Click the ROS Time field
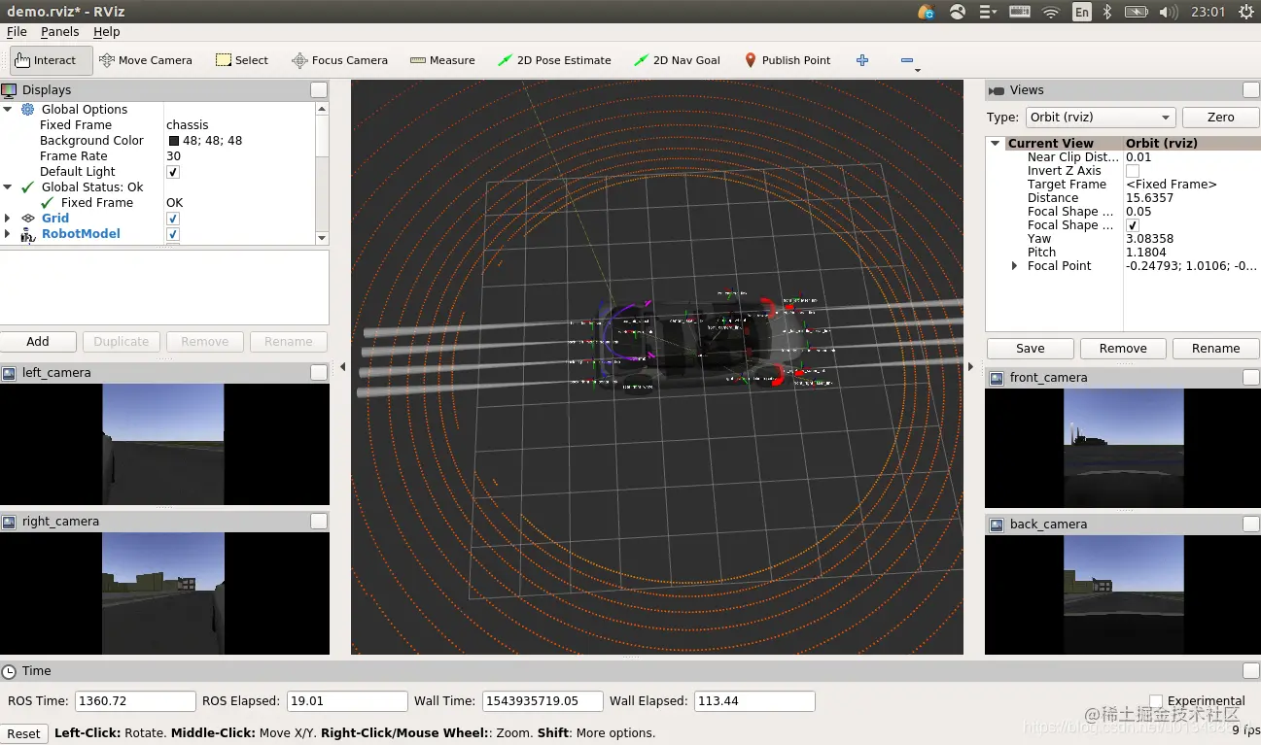This screenshot has width=1261, height=745. tap(135, 701)
